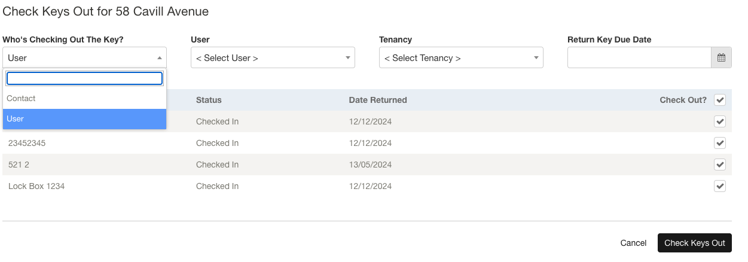
Task: Focus the dropdown search text box
Action: pyautogui.click(x=84, y=78)
